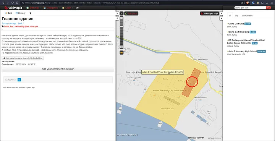Open the Login dropdown
This screenshot has width=275, height=141.
pyautogui.click(x=67, y=8)
